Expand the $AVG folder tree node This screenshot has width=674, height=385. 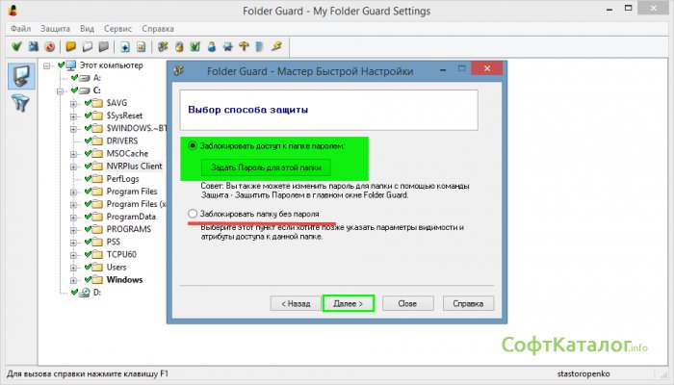coord(73,103)
